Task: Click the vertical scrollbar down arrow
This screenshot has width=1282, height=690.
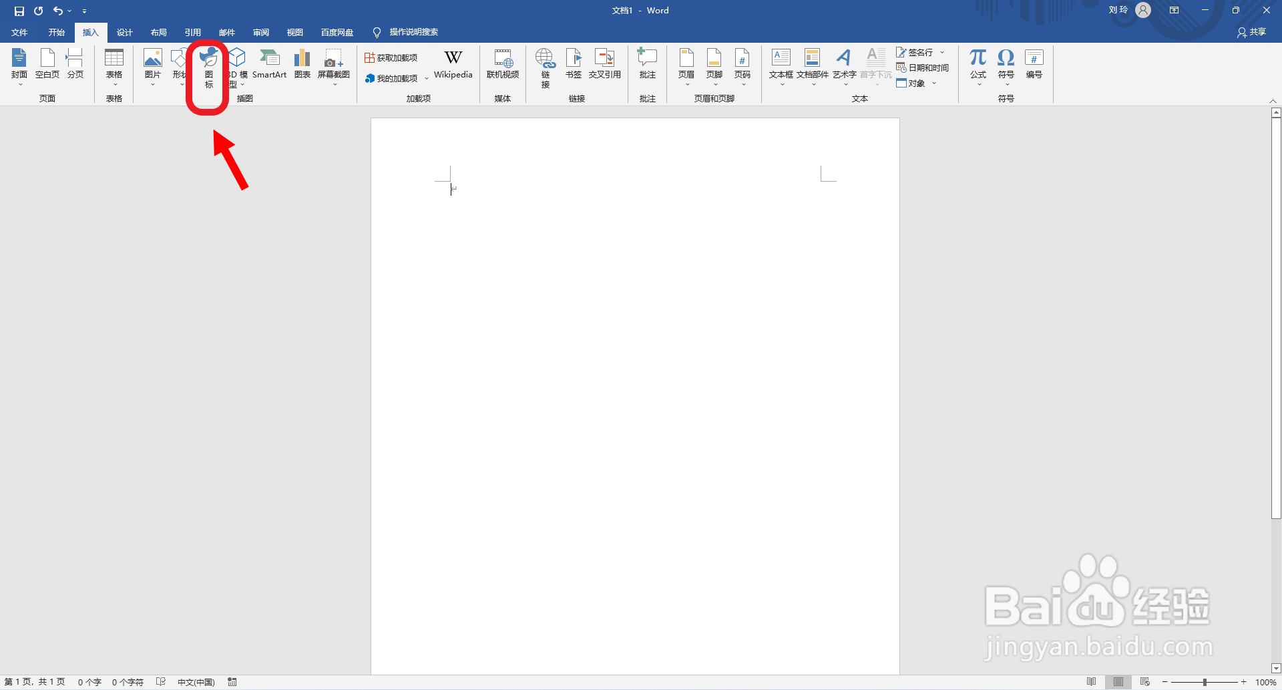Action: (x=1276, y=668)
